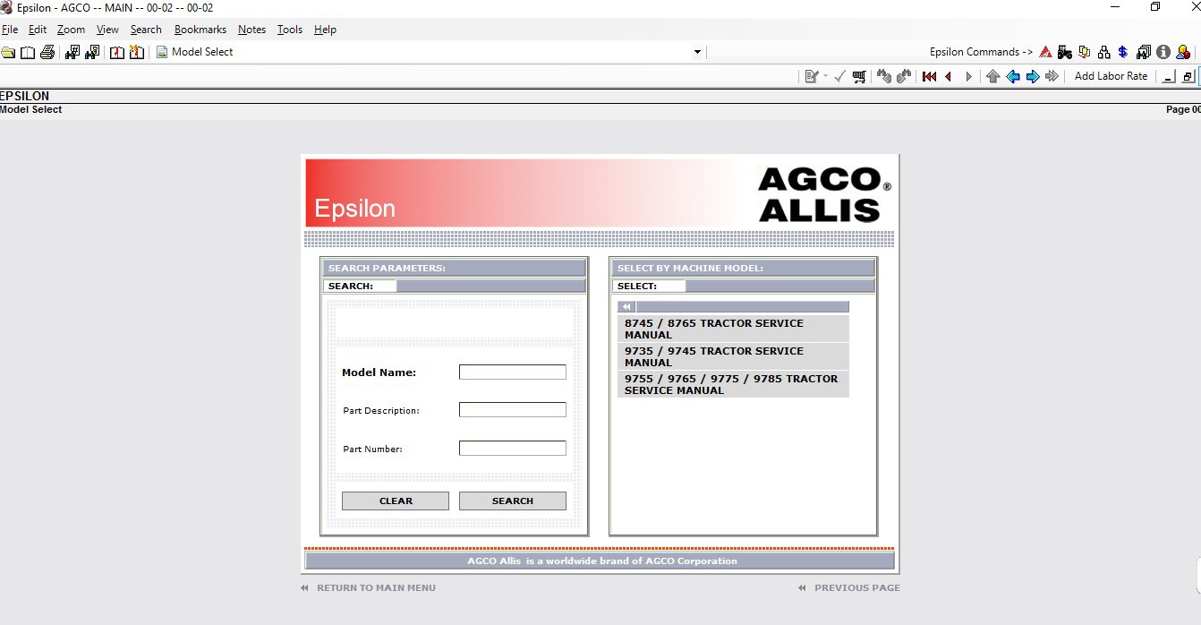
Task: Select 9755 / 9765 / 9775 / 9785 manual
Action: pos(733,384)
